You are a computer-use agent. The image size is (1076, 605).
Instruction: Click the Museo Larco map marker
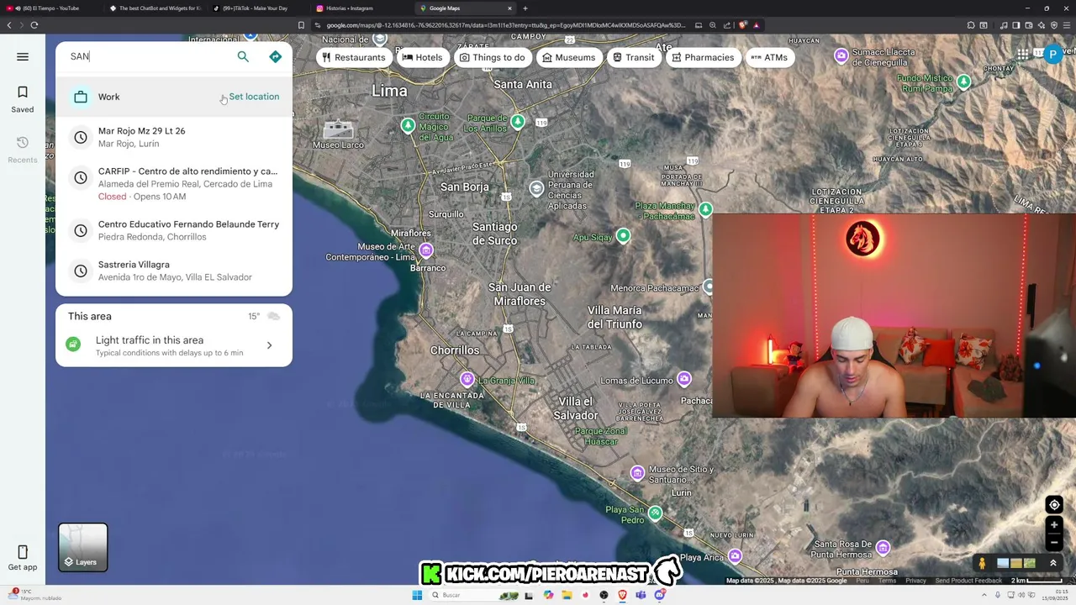coord(338,129)
